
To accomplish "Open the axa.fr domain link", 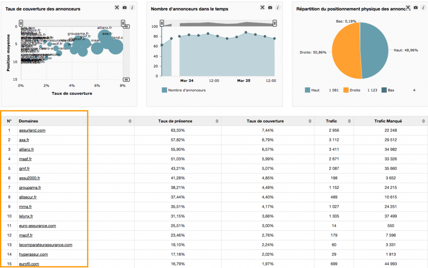I will (24, 140).
